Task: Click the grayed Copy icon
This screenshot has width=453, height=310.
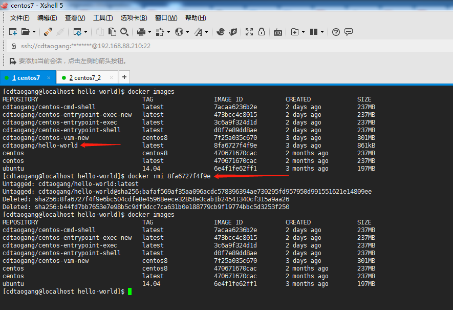Action: pyautogui.click(x=100, y=32)
